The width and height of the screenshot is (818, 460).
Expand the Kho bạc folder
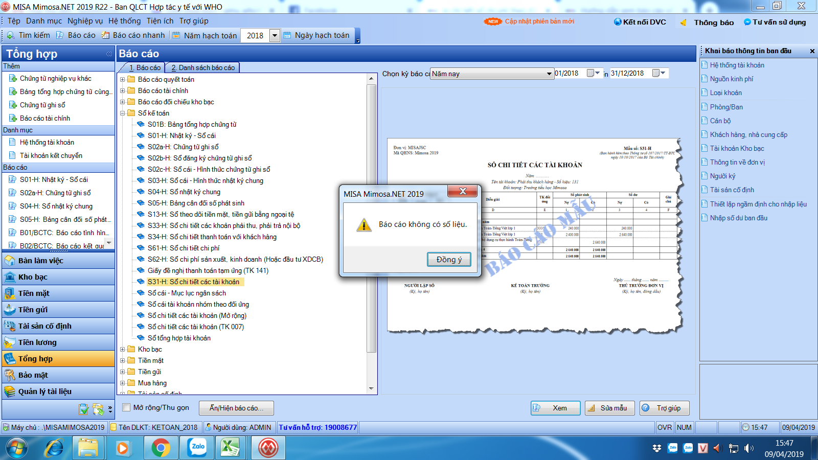point(123,349)
